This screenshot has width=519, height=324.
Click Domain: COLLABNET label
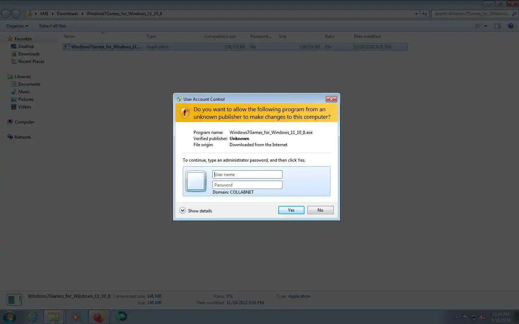[x=233, y=192]
